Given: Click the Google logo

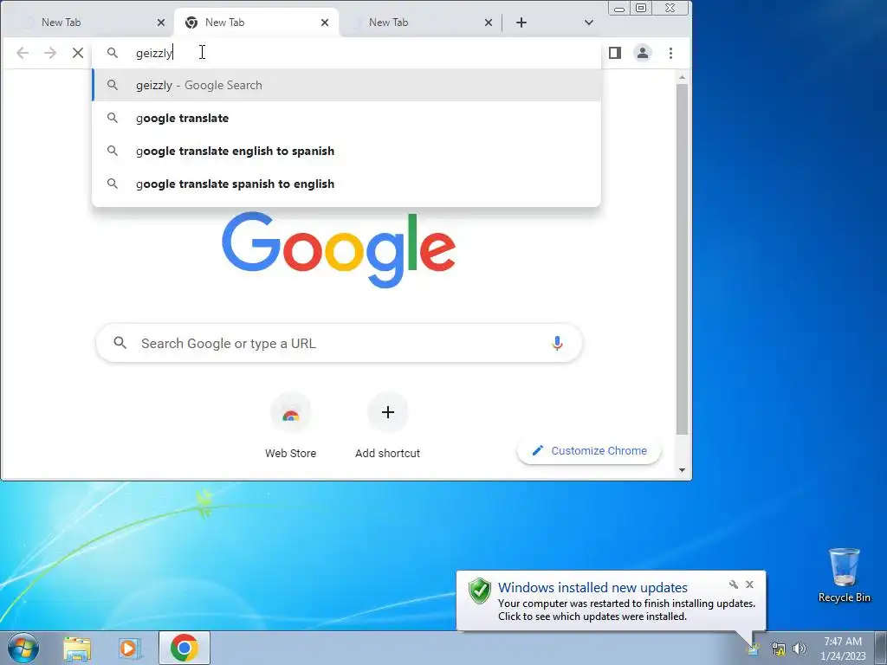Looking at the screenshot, I should [x=339, y=249].
